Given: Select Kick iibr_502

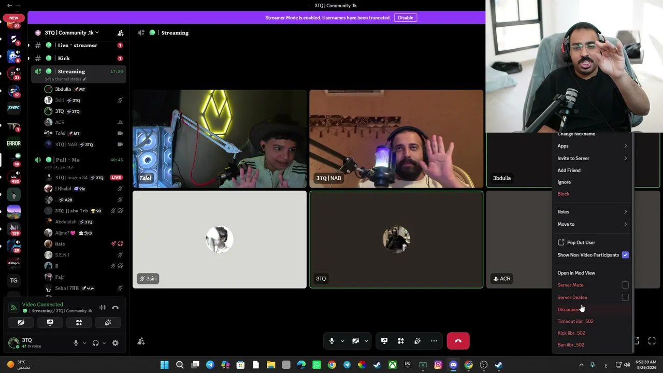Looking at the screenshot, I should click(x=593, y=333).
